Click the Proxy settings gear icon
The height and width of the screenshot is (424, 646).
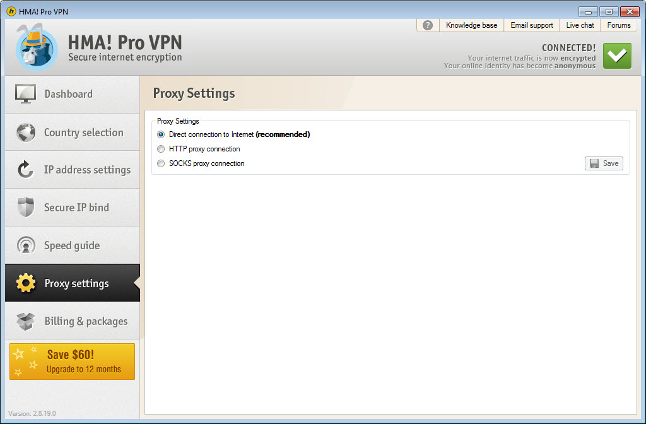tap(26, 283)
